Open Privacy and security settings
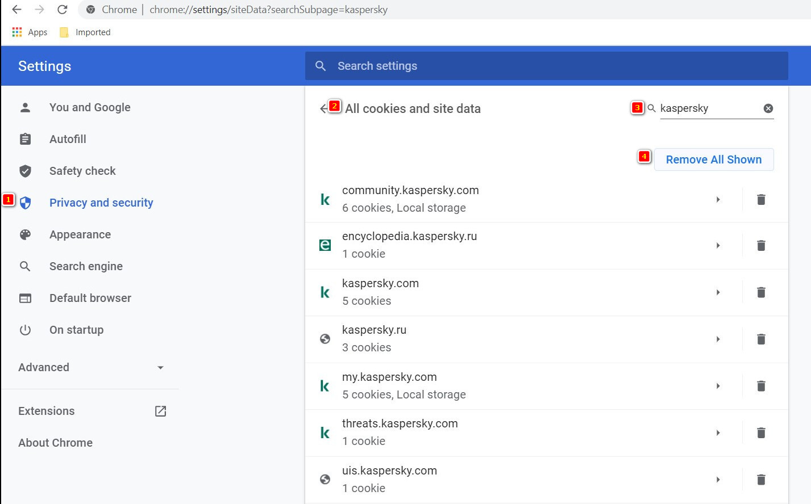This screenshot has width=811, height=504. [101, 203]
